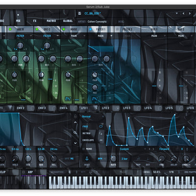This screenshot has width=196, height=196.
Task: Go to the previous preset arrow
Action: (183, 13)
